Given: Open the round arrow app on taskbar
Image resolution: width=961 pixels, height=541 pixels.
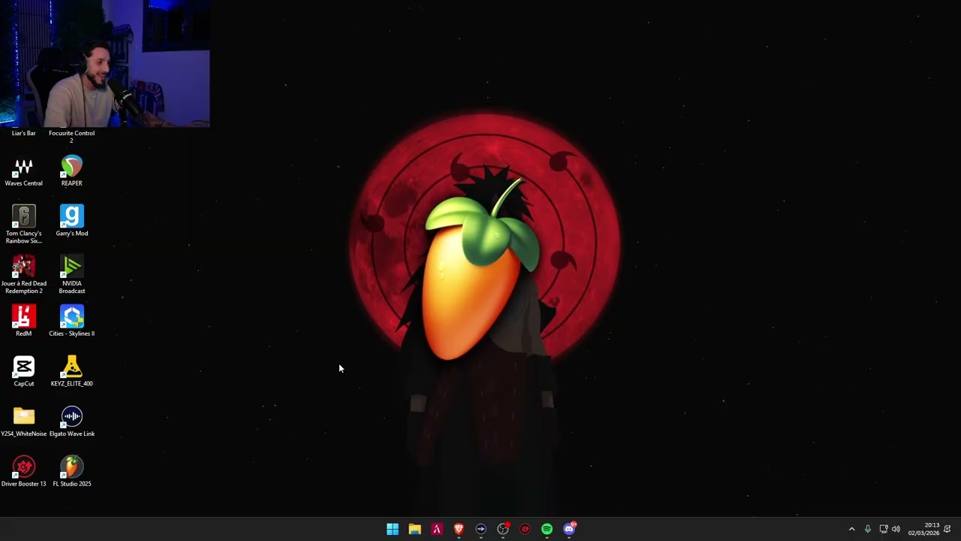Looking at the screenshot, I should click(480, 529).
